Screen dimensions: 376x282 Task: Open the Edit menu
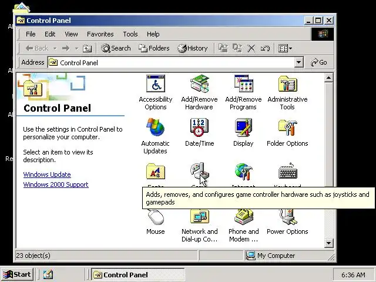50,34
